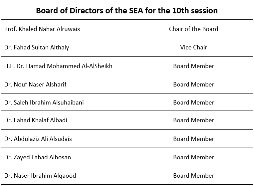Click Board Member beside Nouf Naser Alsharif
The width and height of the screenshot is (254, 186).
click(x=193, y=84)
